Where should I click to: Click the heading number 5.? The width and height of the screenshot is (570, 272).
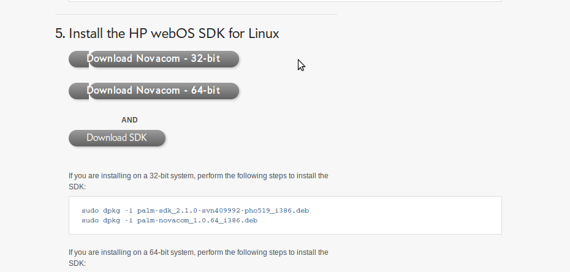pyautogui.click(x=60, y=34)
